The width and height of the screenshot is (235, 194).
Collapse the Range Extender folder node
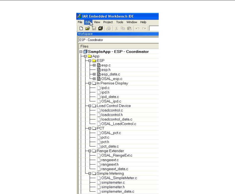click(x=90, y=151)
